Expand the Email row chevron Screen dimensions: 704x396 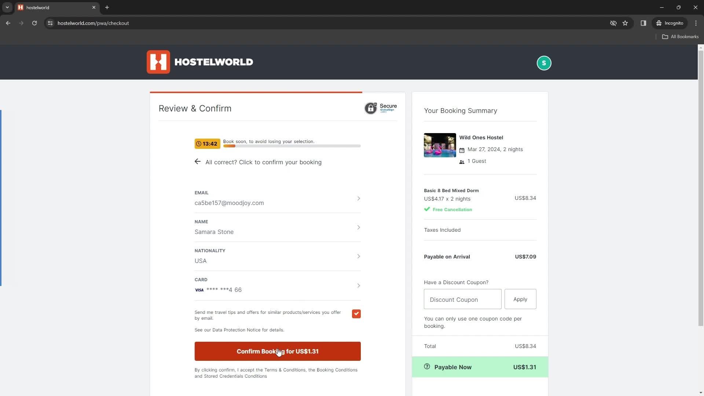[358, 198]
